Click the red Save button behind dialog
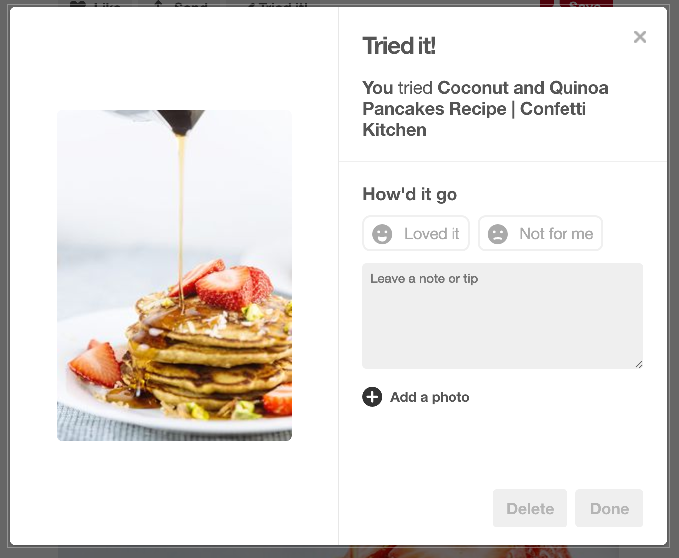The height and width of the screenshot is (558, 679). click(x=576, y=3)
